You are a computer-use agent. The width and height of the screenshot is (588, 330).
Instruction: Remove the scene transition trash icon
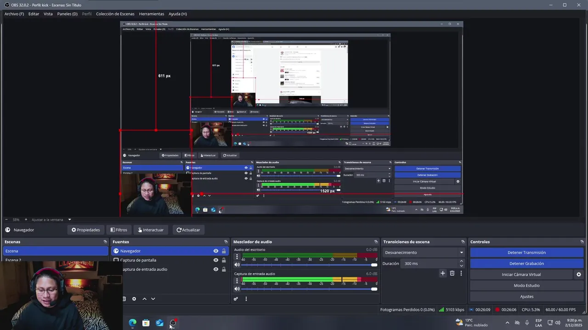click(452, 273)
